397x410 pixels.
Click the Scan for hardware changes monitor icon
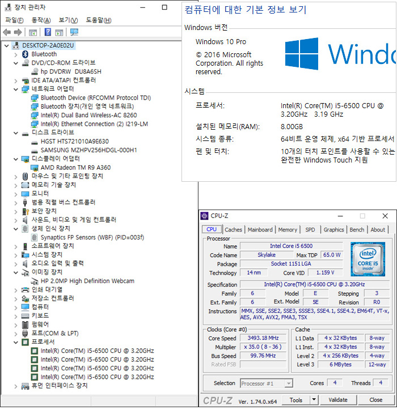74,32
